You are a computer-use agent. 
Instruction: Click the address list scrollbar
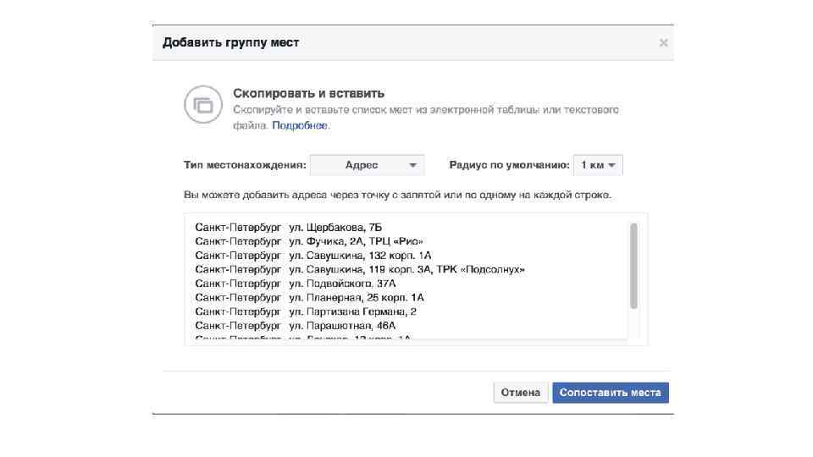633,265
